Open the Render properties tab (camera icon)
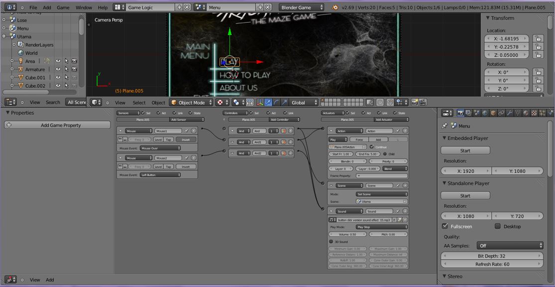This screenshot has height=287, width=555. click(x=460, y=114)
